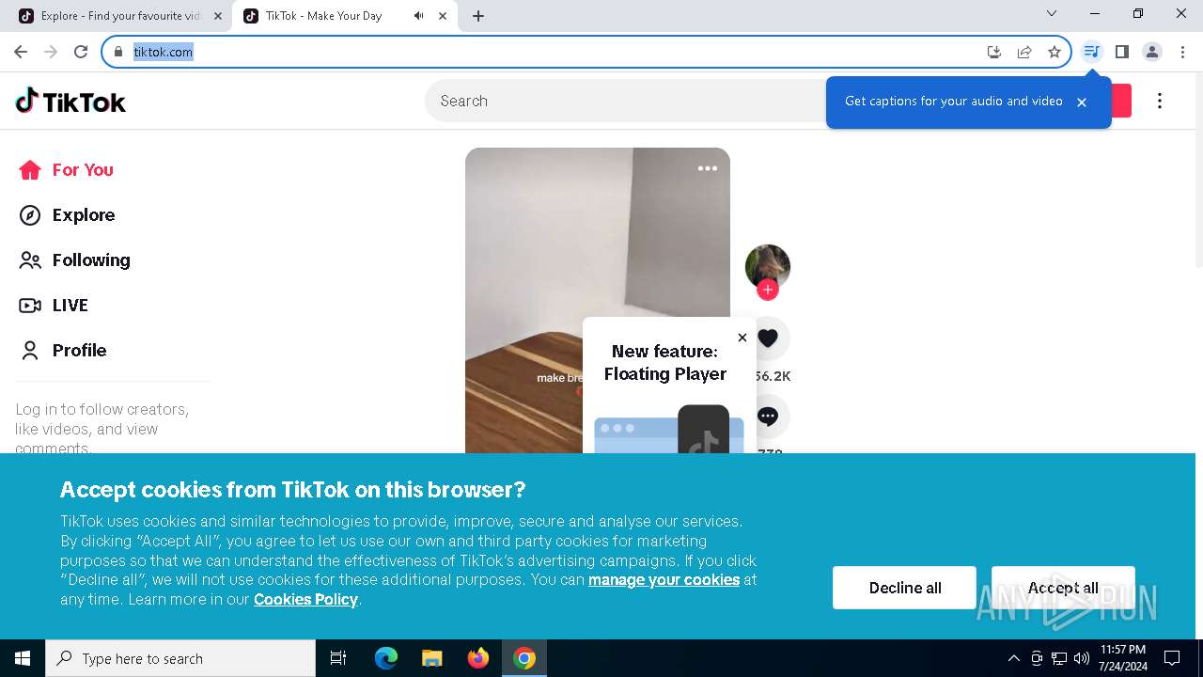1203x677 pixels.
Task: Bookmark this page with star
Action: (x=1055, y=52)
